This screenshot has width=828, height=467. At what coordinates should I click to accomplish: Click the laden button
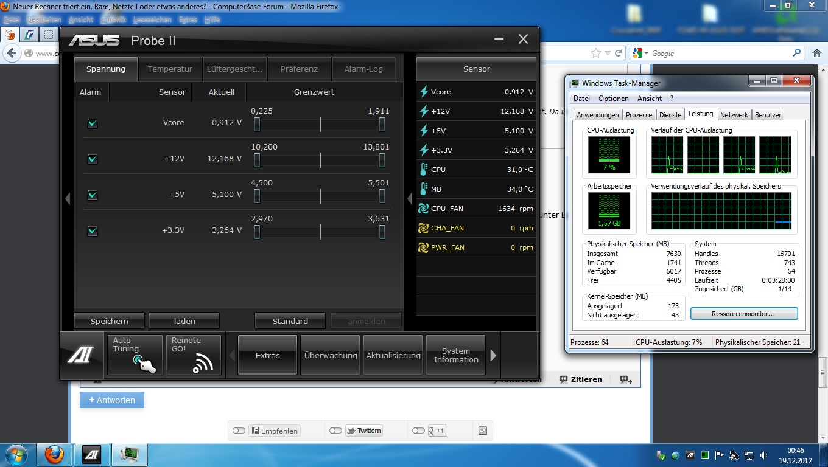coord(184,321)
